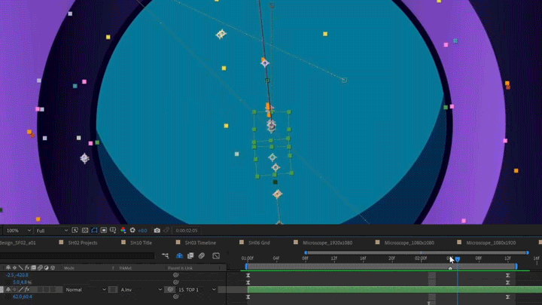Select the last keyframe in the 5.0,4.8% row

click(508, 282)
